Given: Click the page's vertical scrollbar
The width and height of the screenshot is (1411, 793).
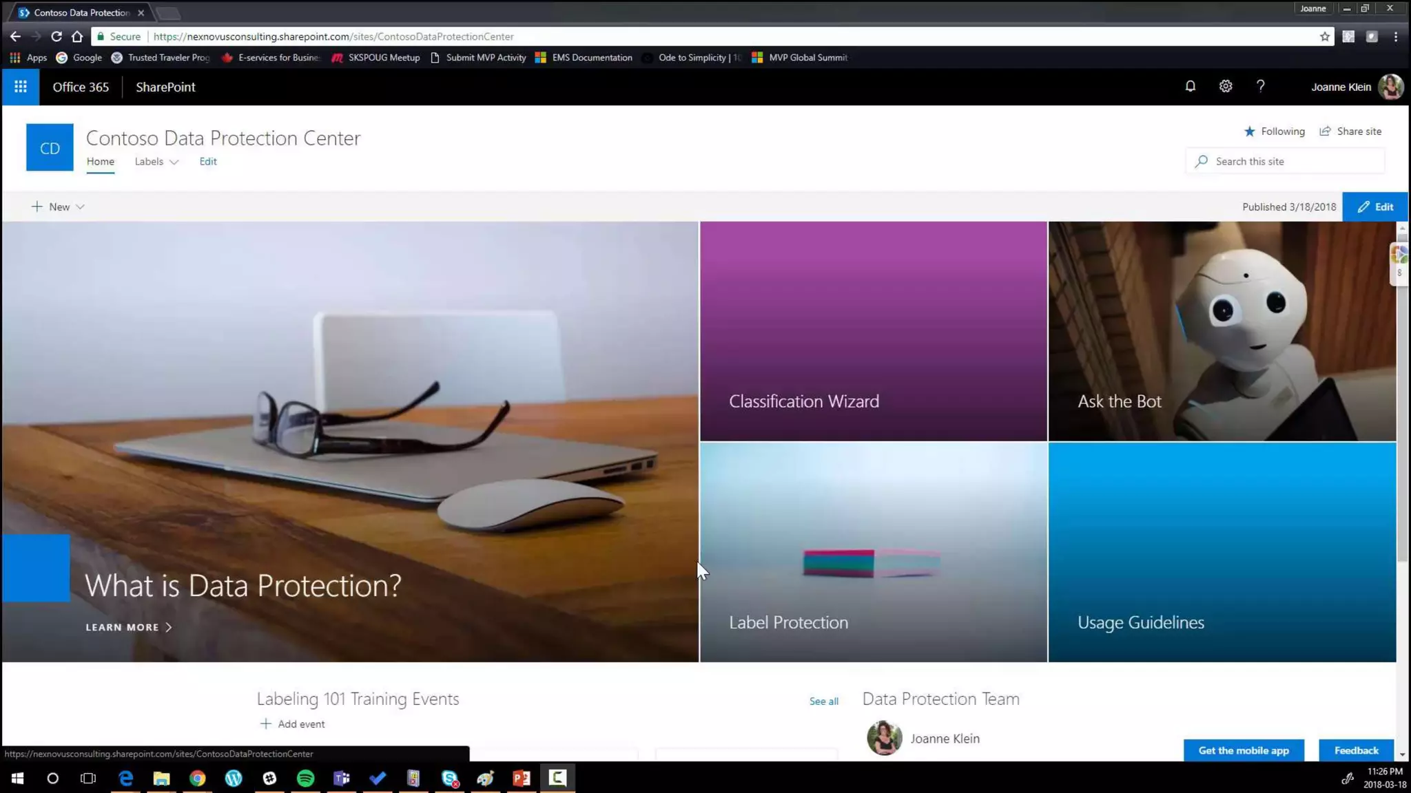Looking at the screenshot, I should [1402, 413].
